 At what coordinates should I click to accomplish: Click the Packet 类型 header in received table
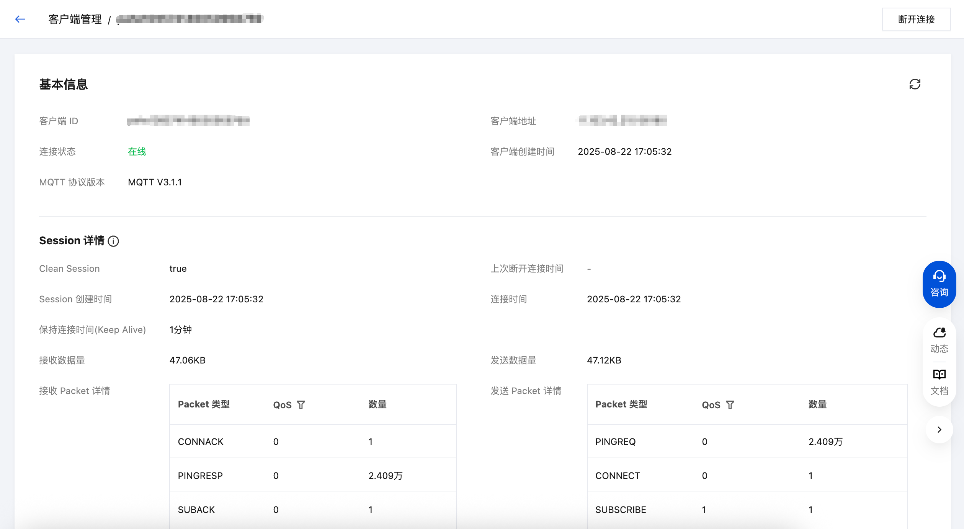click(204, 404)
